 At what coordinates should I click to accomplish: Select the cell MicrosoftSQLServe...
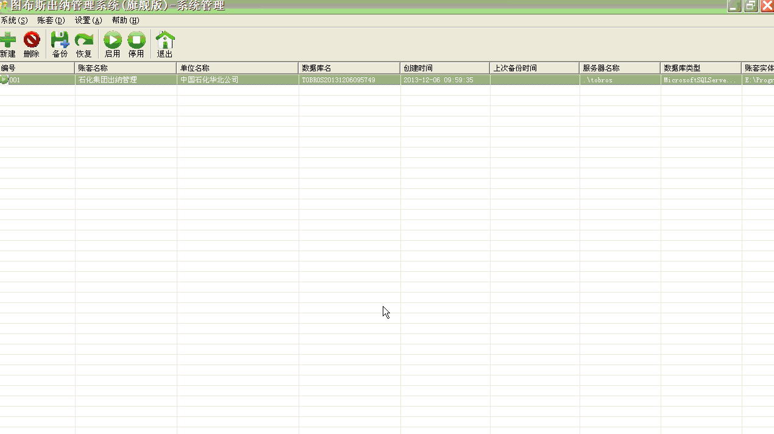[x=701, y=80]
